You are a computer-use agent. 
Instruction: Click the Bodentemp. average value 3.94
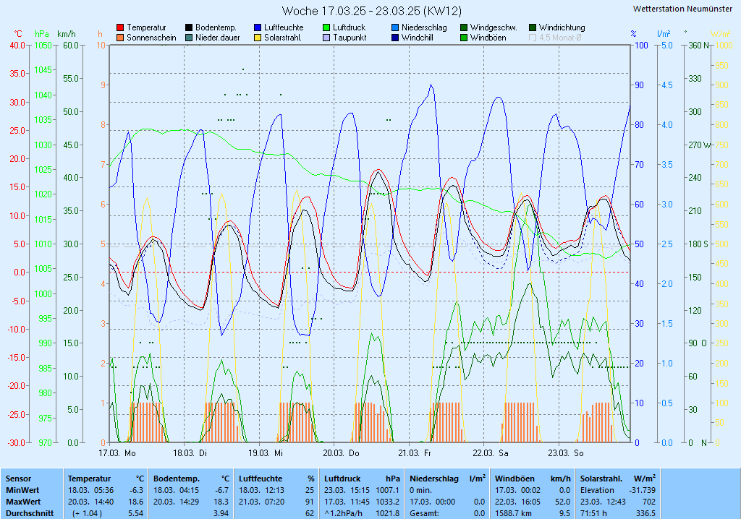point(221,513)
